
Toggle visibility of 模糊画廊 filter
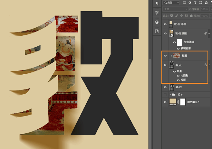(x=178, y=49)
